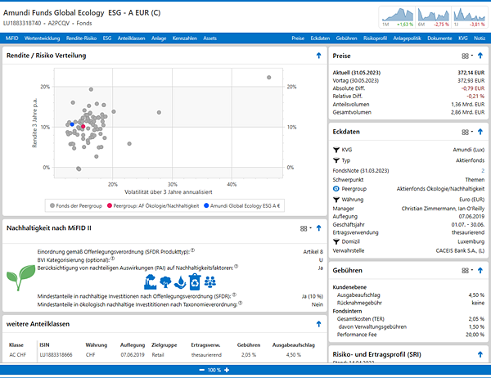Click info icon after PAI Nachhaltigkeitsfaktoren line
Image resolution: width=491 pixels, height=378 pixels.
pyautogui.click(x=236, y=267)
